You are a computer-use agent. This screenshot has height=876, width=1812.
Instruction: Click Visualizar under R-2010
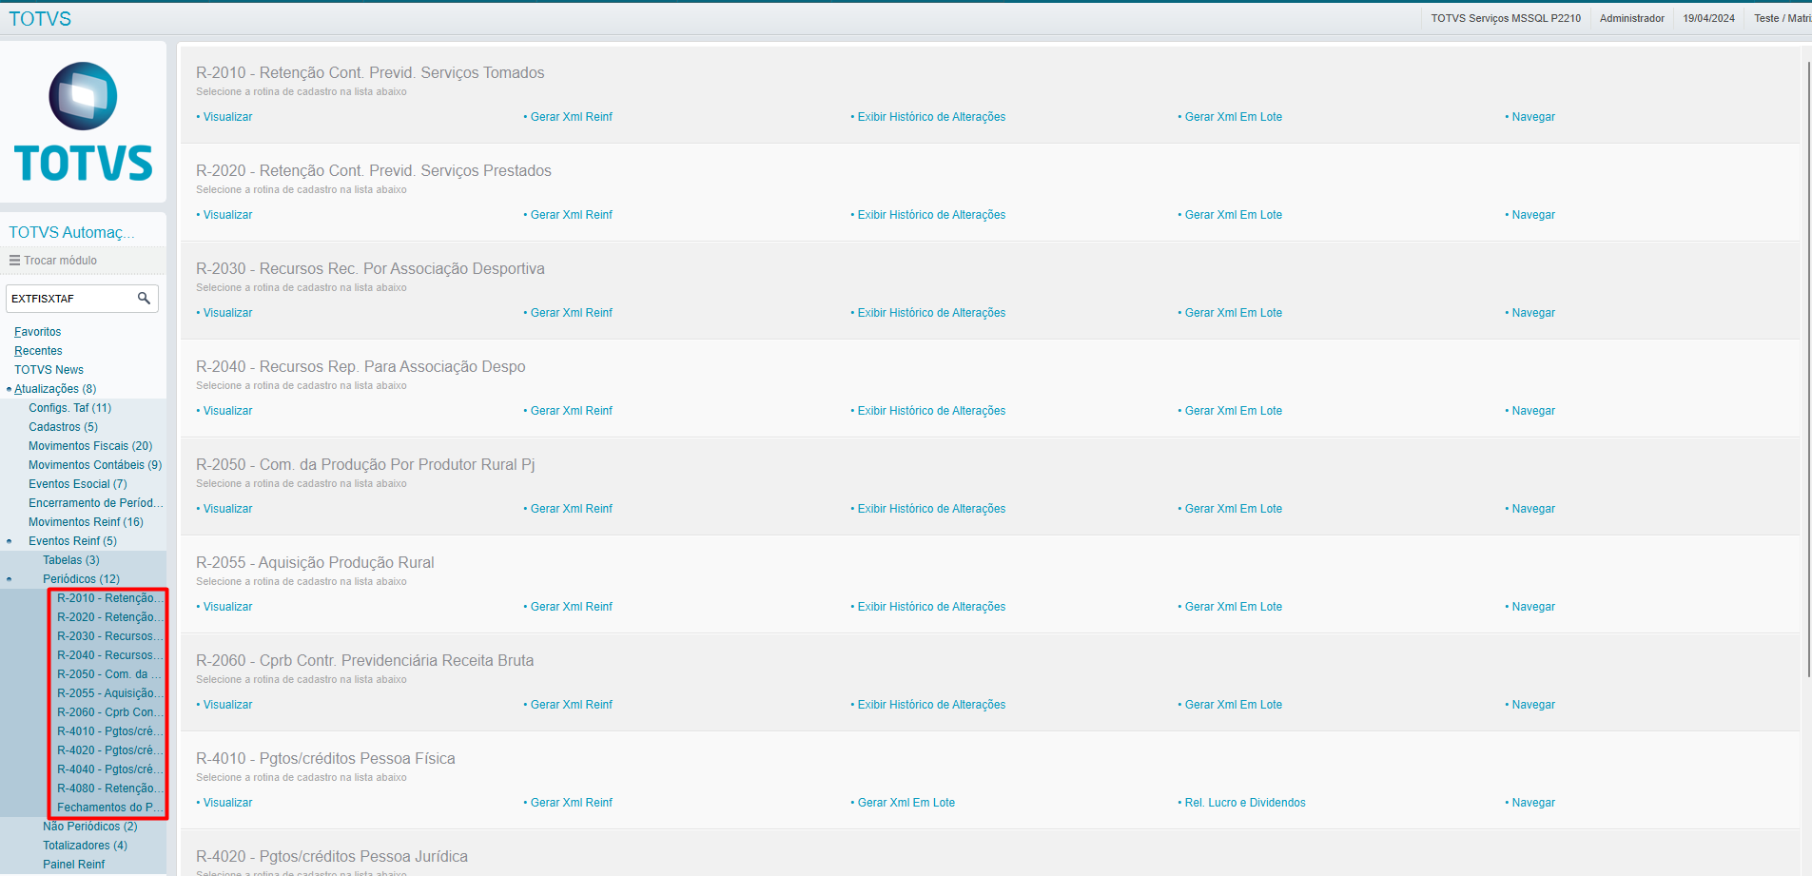(227, 117)
